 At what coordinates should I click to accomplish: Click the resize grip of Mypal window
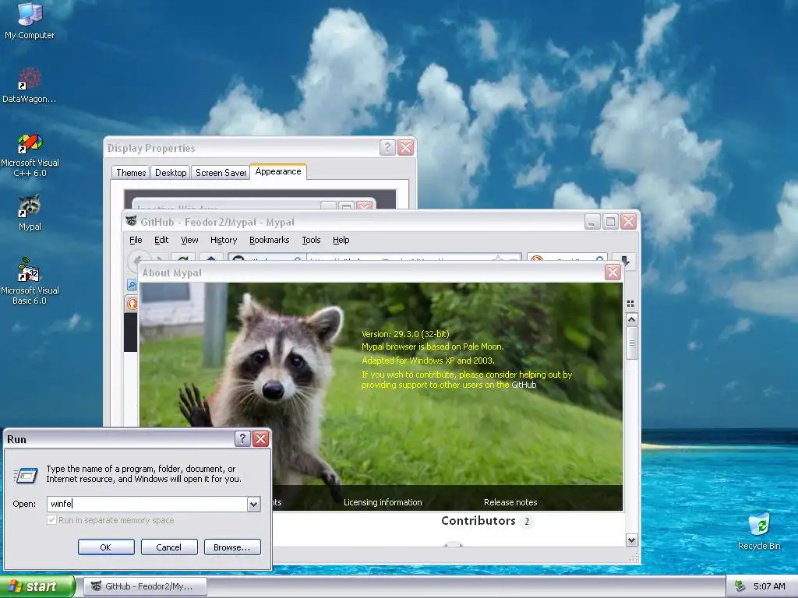(x=634, y=558)
